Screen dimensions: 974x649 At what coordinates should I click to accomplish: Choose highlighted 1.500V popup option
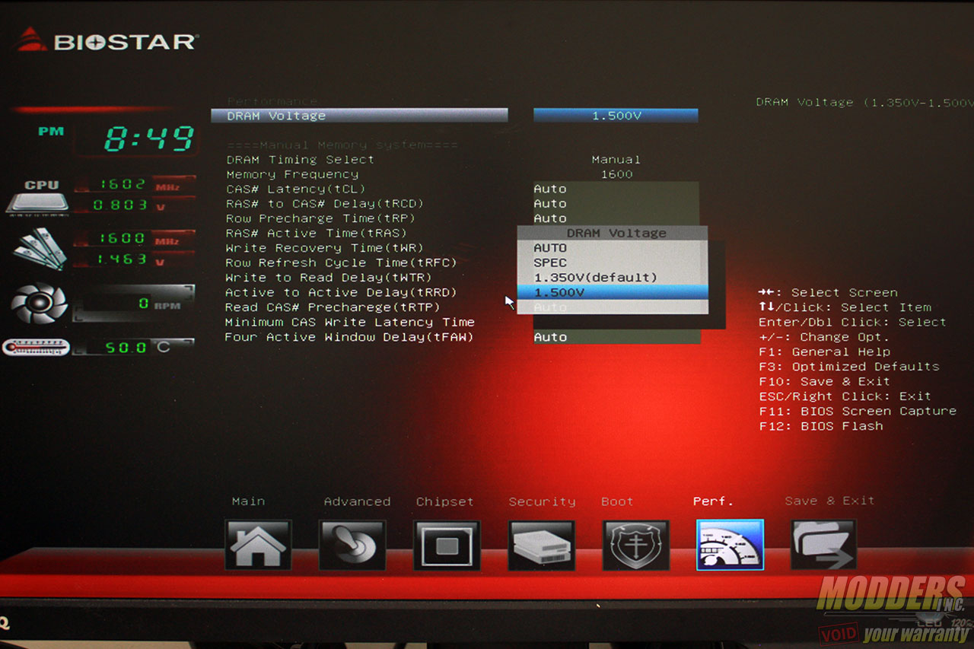pyautogui.click(x=613, y=292)
